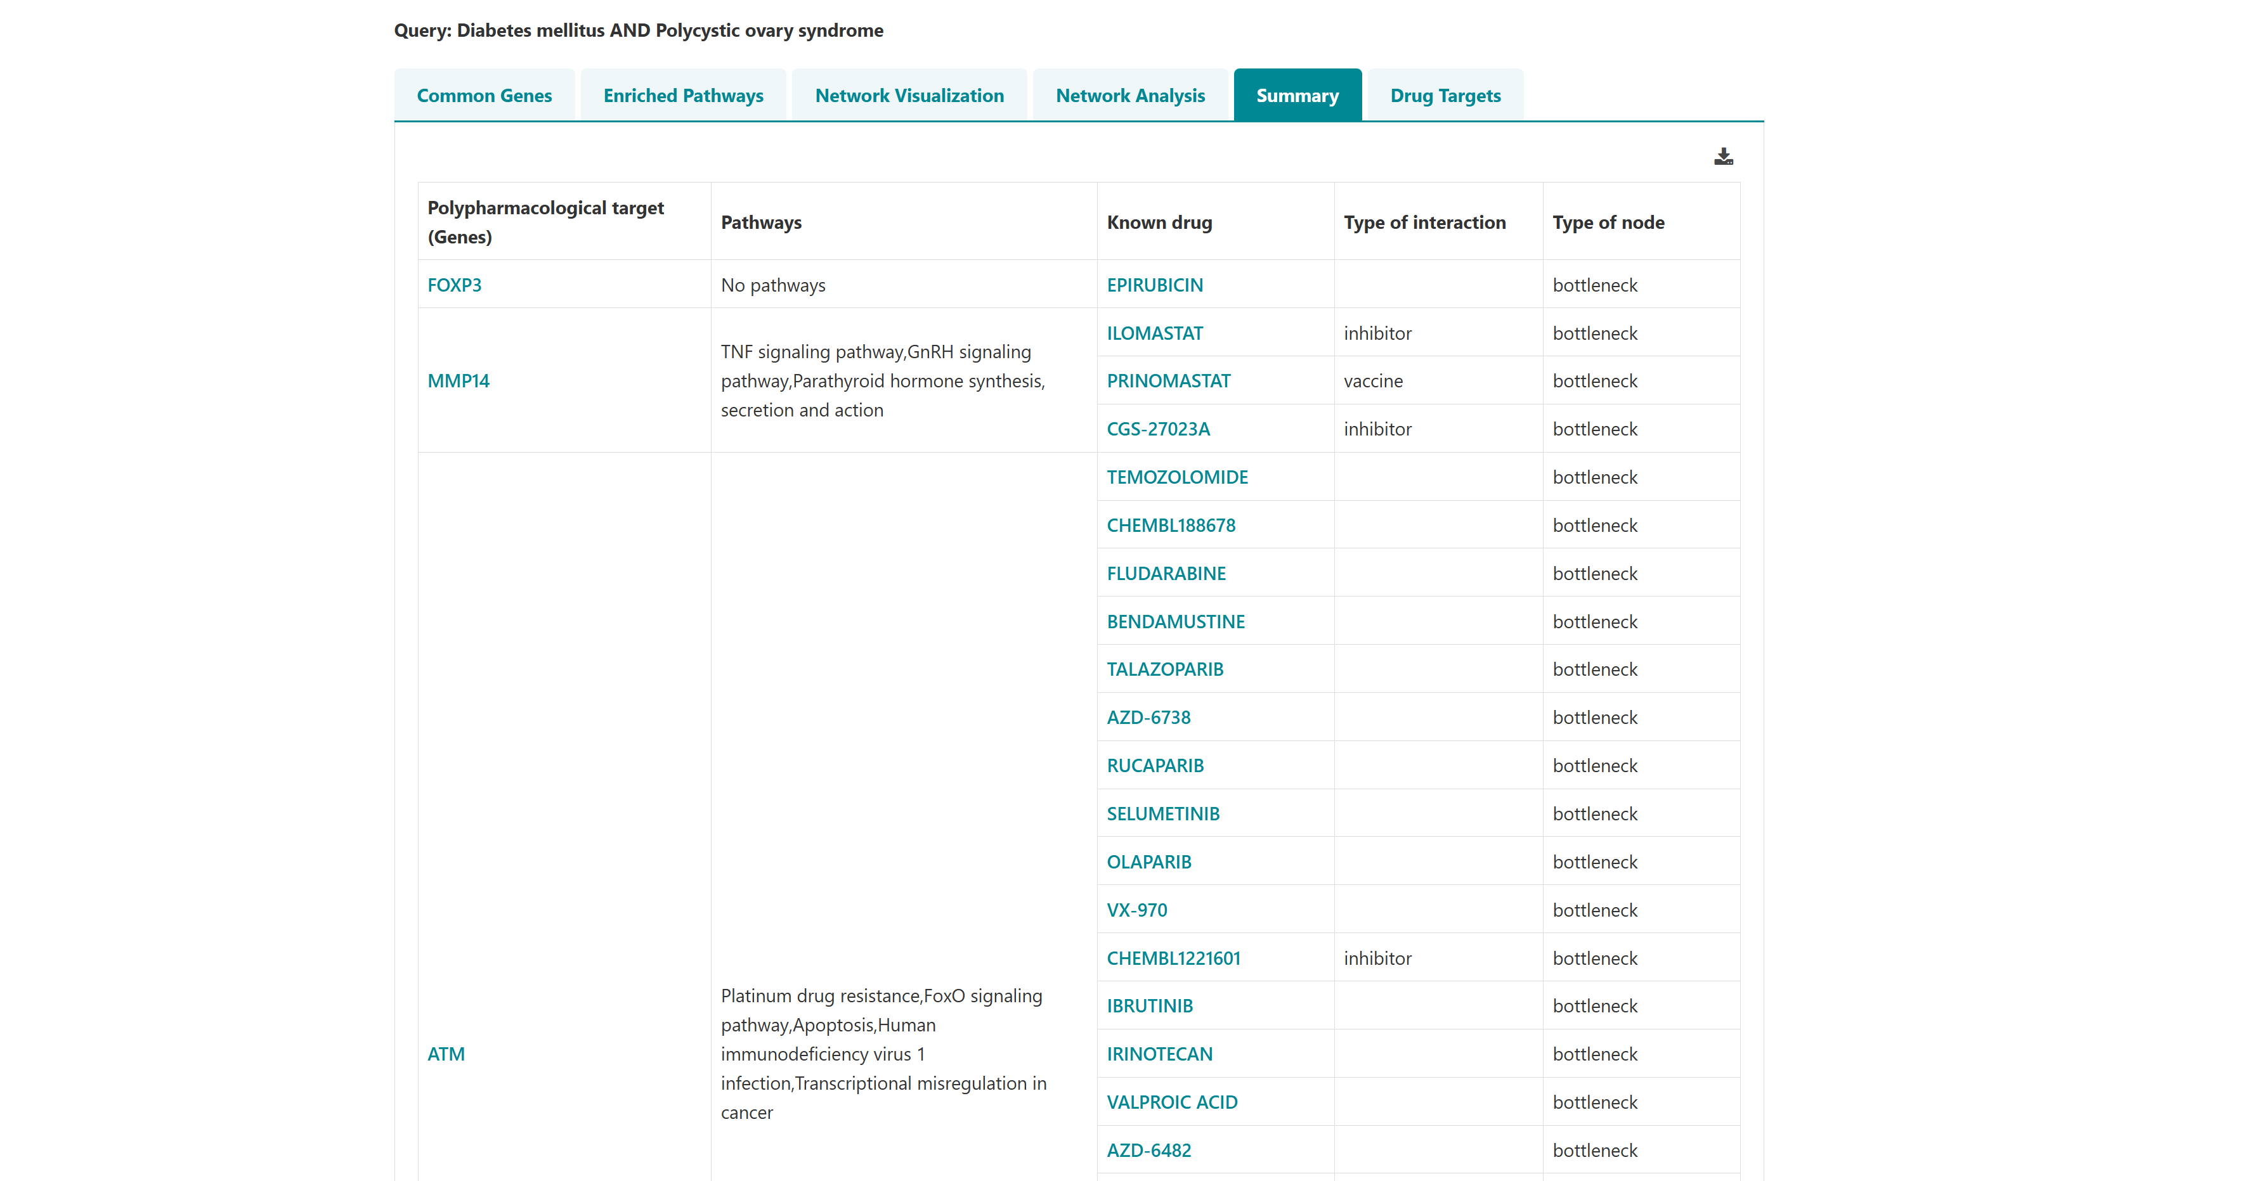Open the Network Visualization tab
This screenshot has width=2257, height=1181.
click(909, 96)
